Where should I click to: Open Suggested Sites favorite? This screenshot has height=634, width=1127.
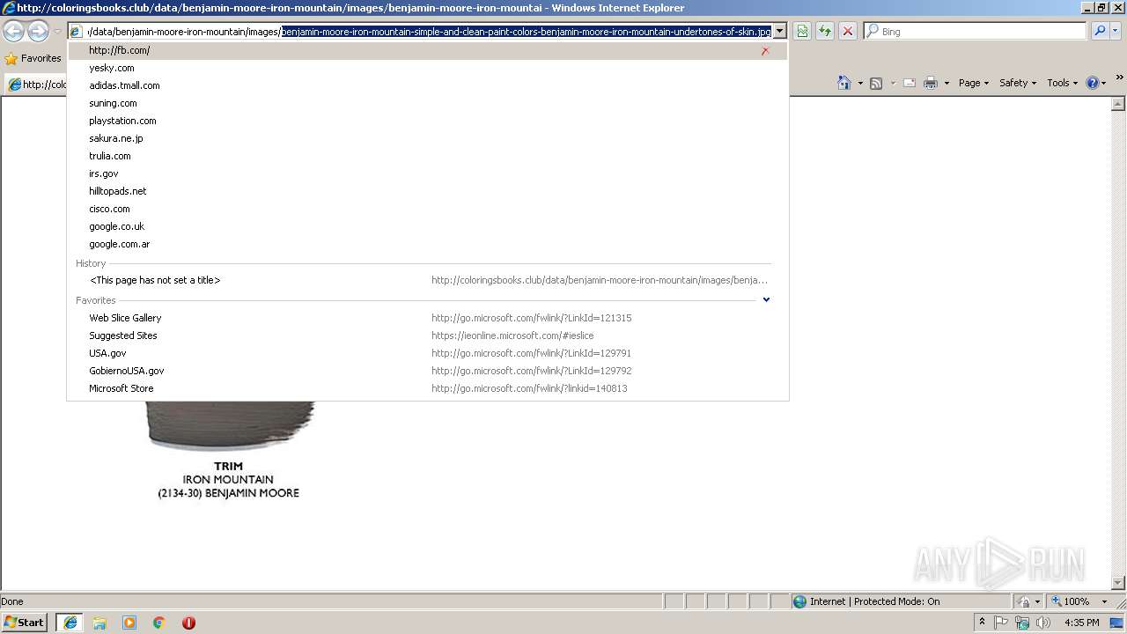coord(427,335)
